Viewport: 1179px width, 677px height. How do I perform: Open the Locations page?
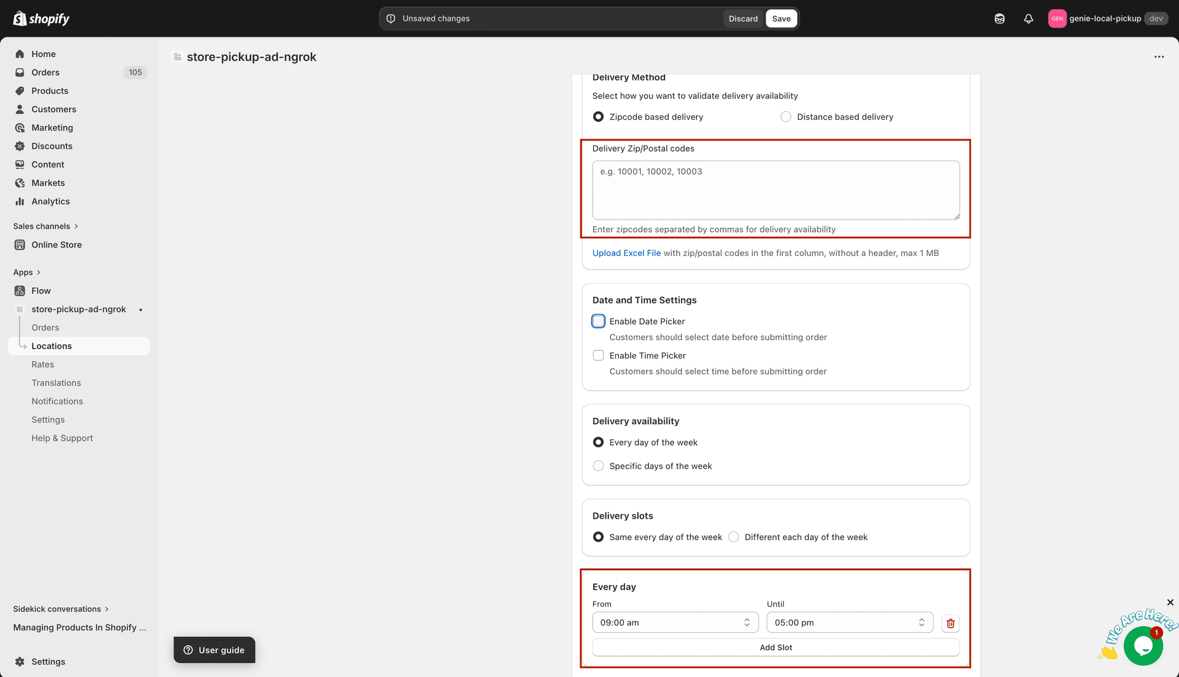click(x=52, y=346)
